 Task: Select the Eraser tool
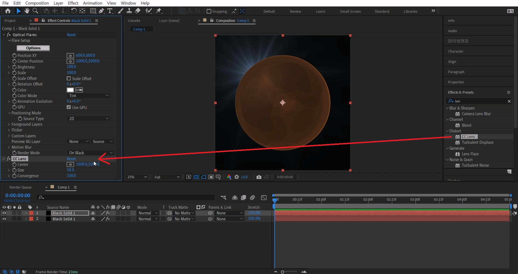click(138, 11)
